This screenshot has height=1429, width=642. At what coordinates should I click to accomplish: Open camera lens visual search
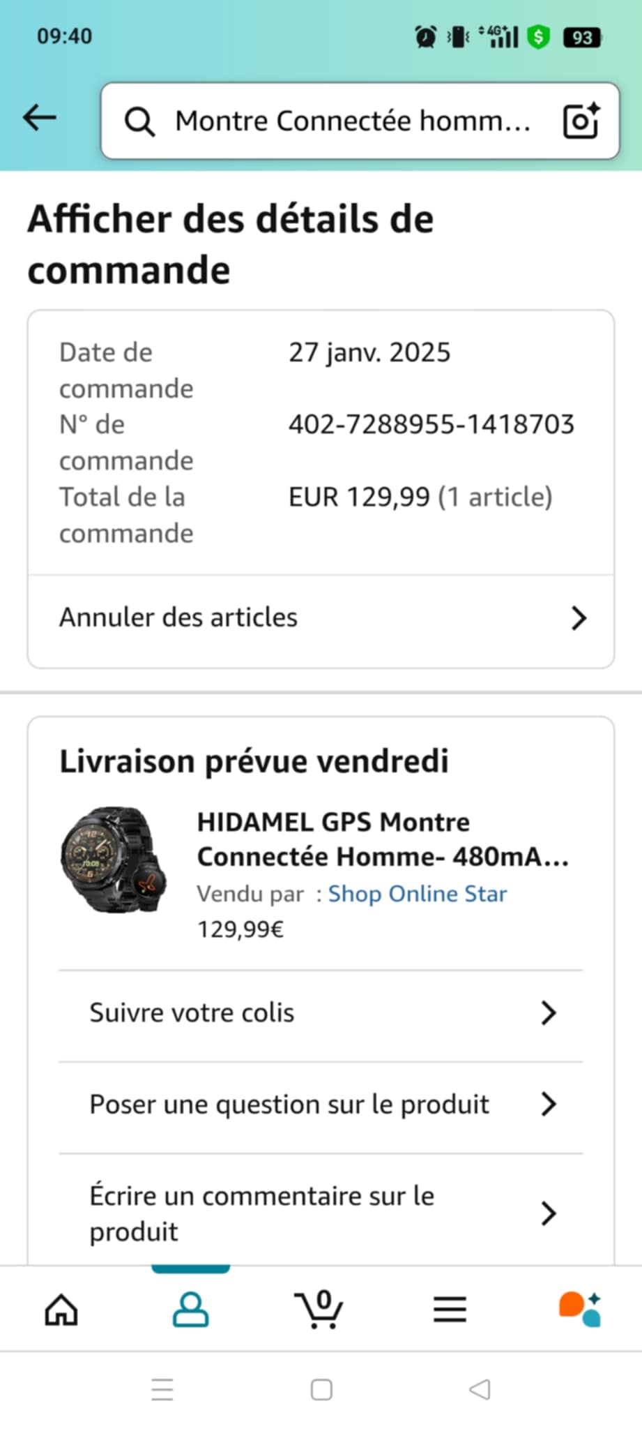581,121
